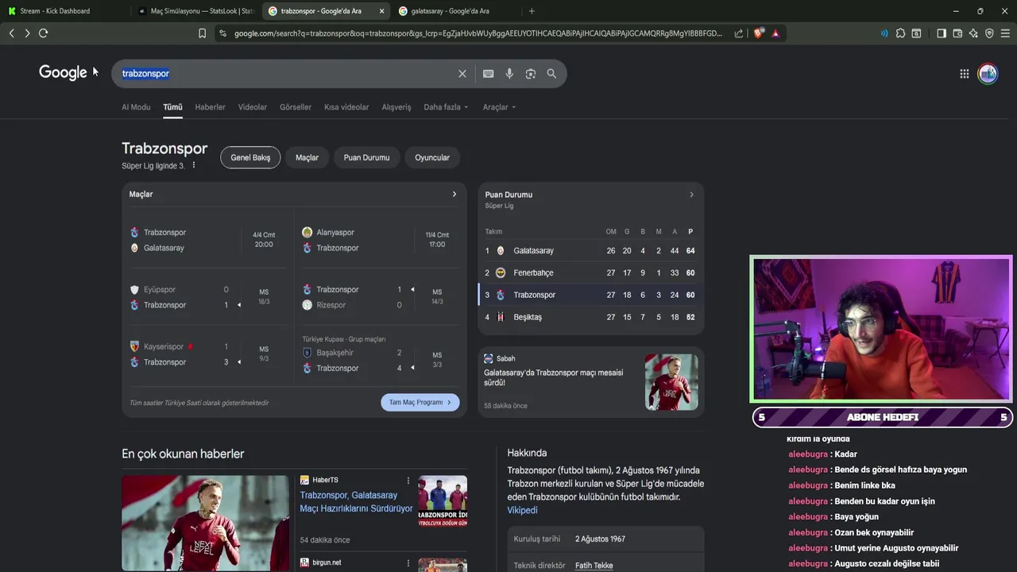Open the large player photo thumbnail under En çok okunan haberler
This screenshot has width=1017, height=572.
click(206, 523)
